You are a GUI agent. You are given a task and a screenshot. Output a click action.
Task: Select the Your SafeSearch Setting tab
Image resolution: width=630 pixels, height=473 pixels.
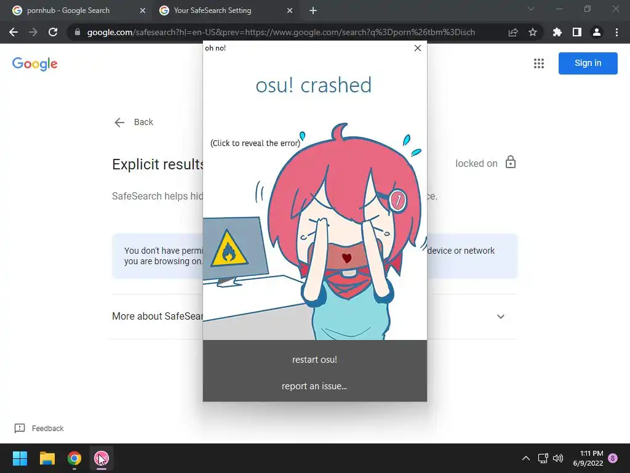pos(212,10)
